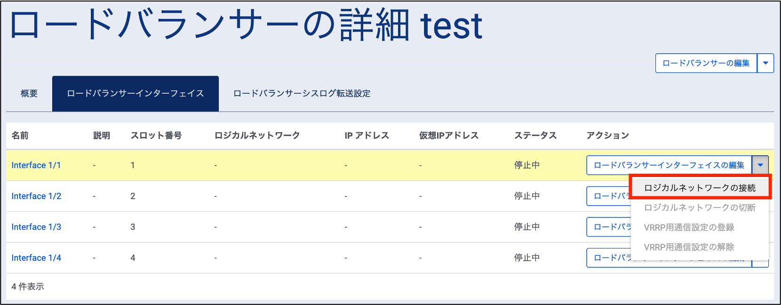Click the ステータス column header
The height and width of the screenshot is (305, 781).
tap(535, 136)
